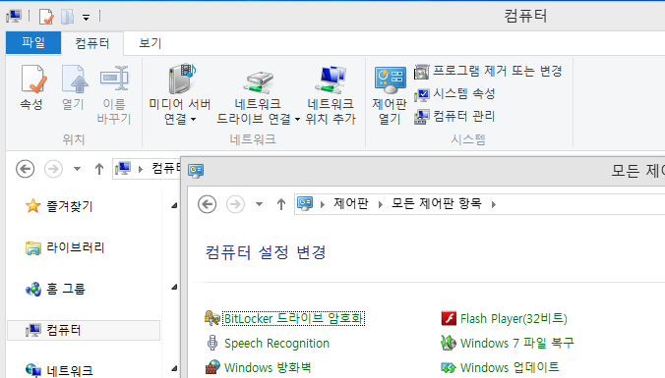Open the 파일 ribbon tab
Image resolution: width=665 pixels, height=378 pixels.
(x=33, y=43)
